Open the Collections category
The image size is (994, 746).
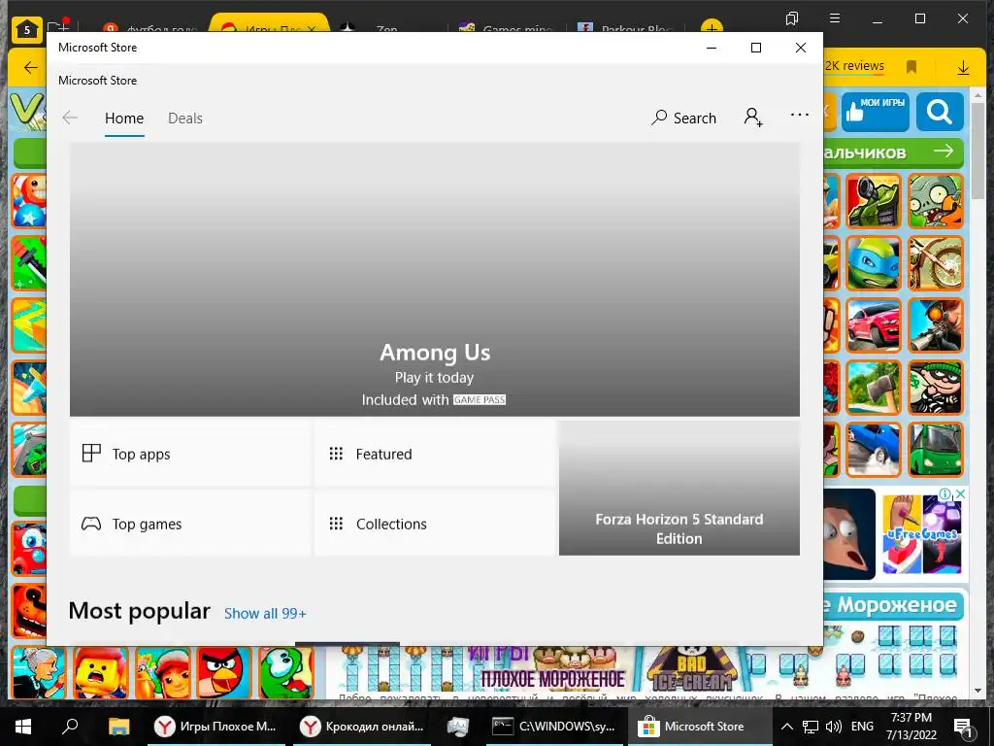[435, 524]
